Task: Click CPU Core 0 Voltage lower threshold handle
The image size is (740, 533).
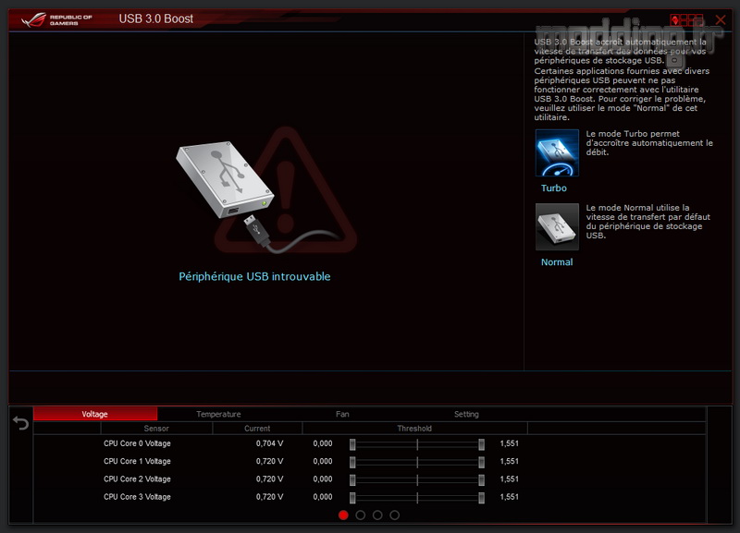Action: point(352,444)
